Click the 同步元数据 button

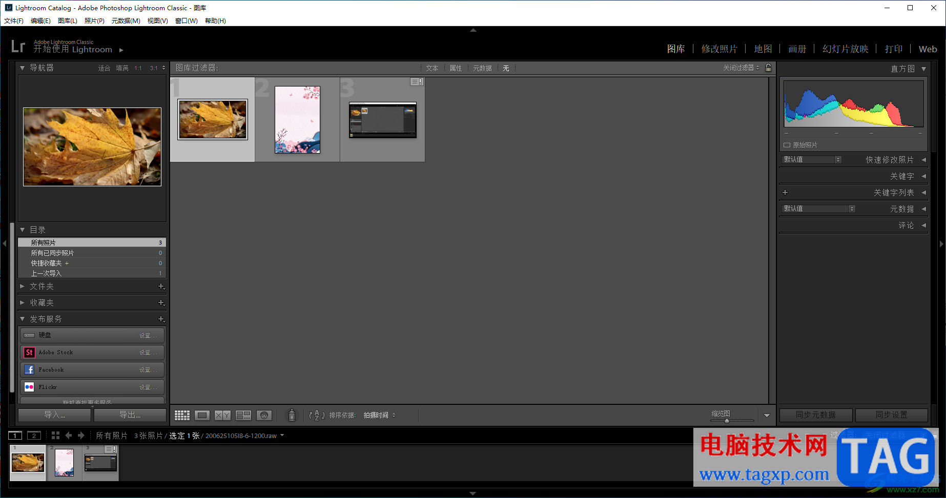coord(816,415)
